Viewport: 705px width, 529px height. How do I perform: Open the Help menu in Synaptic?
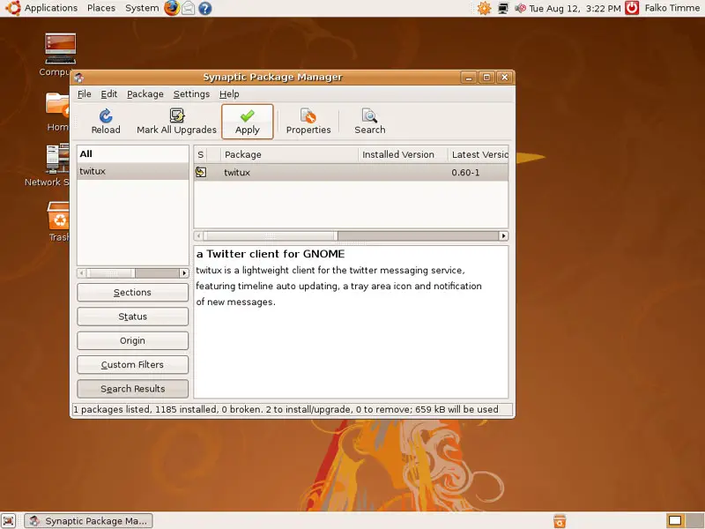[229, 94]
